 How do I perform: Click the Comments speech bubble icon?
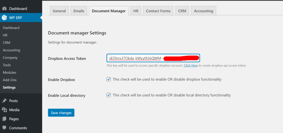pos(4,128)
